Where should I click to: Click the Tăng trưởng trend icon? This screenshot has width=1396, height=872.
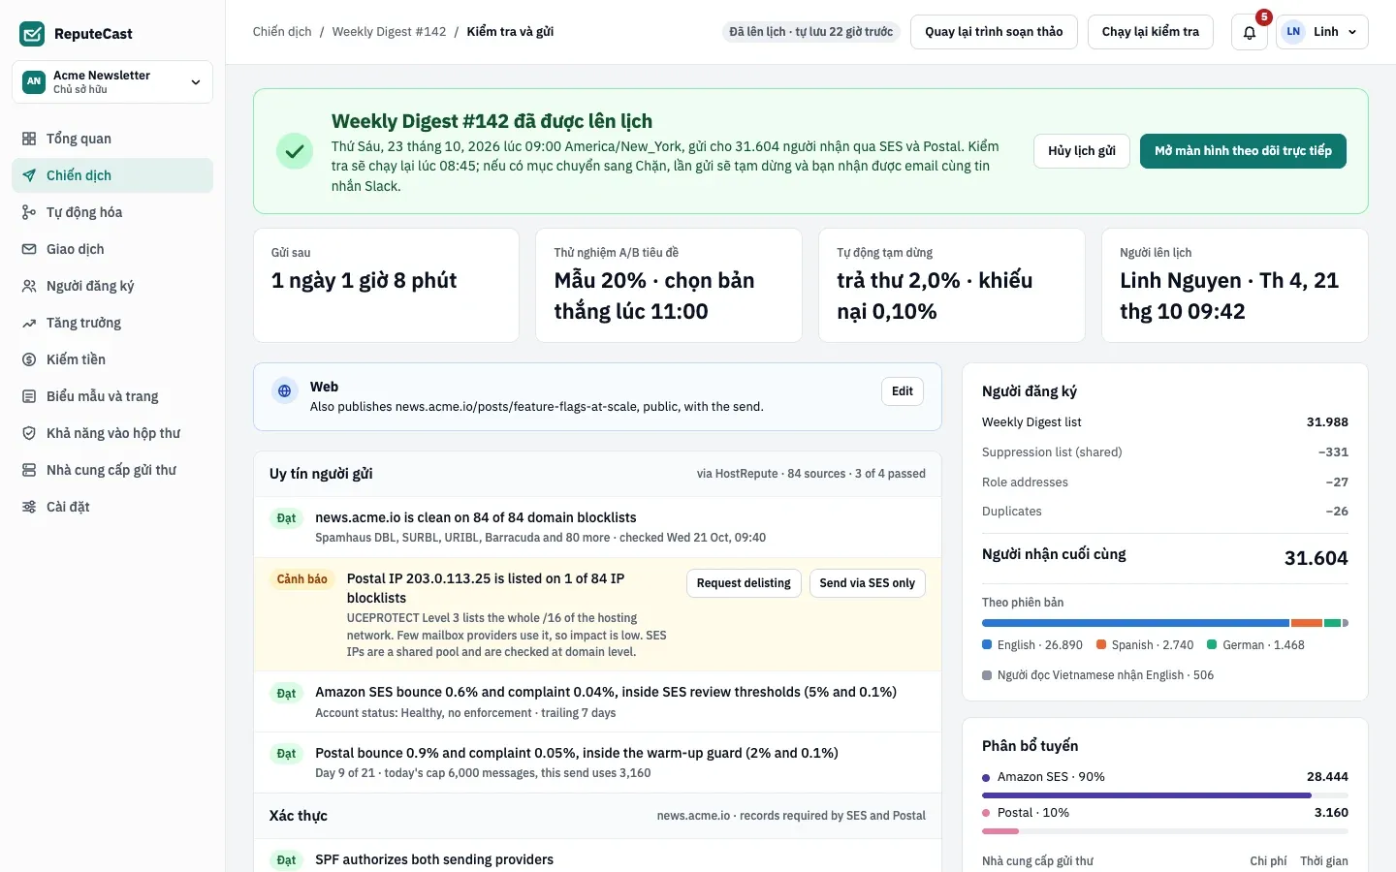point(29,323)
